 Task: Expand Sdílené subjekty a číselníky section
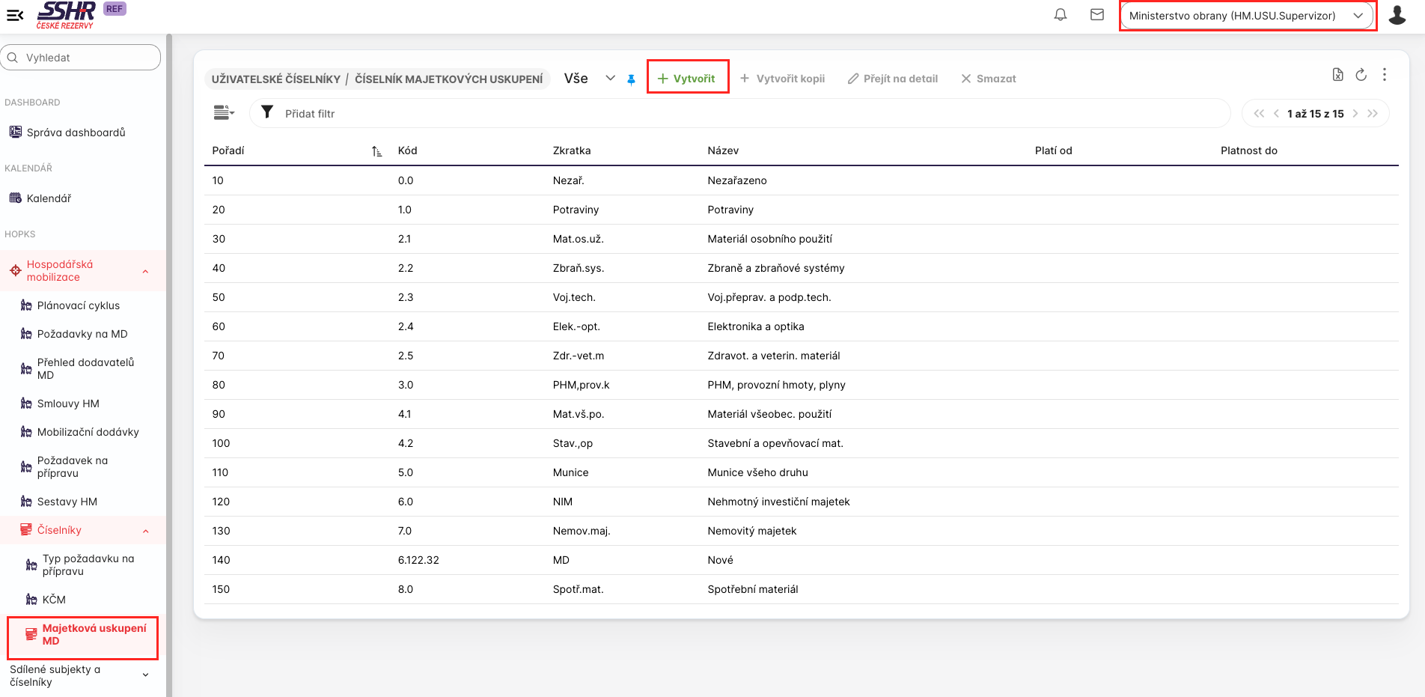[145, 675]
